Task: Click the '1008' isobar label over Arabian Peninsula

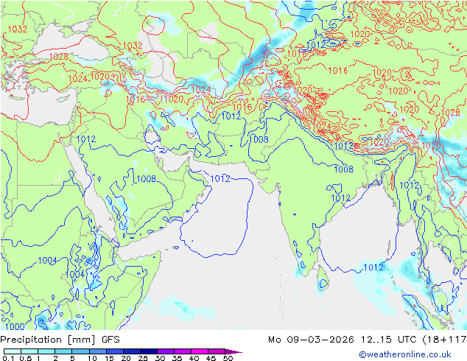Action: pyautogui.click(x=147, y=179)
